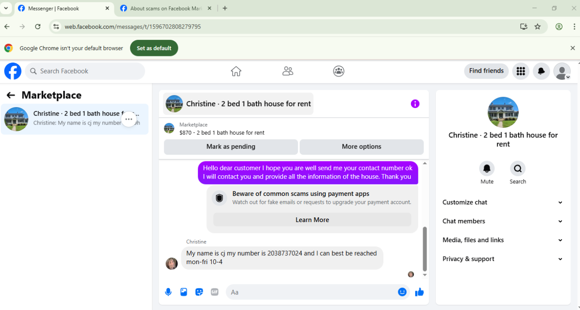This screenshot has height=310, width=580.
Task: Reload the page in Chrome
Action: point(38,27)
